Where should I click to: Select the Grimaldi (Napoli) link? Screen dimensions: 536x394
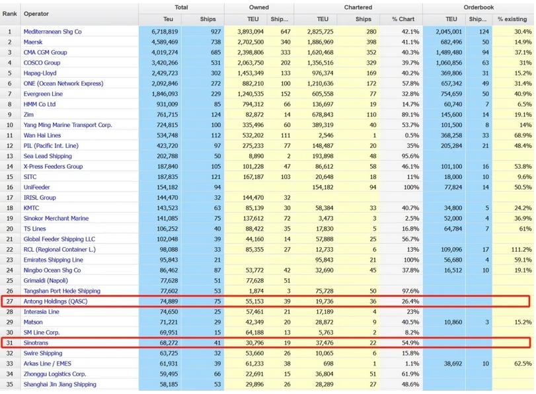coord(46,280)
